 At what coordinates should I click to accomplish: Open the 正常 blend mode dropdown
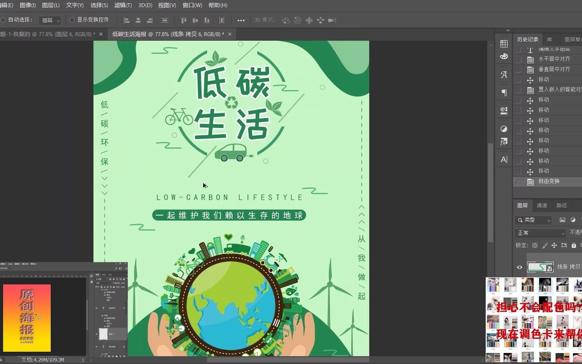coord(541,233)
